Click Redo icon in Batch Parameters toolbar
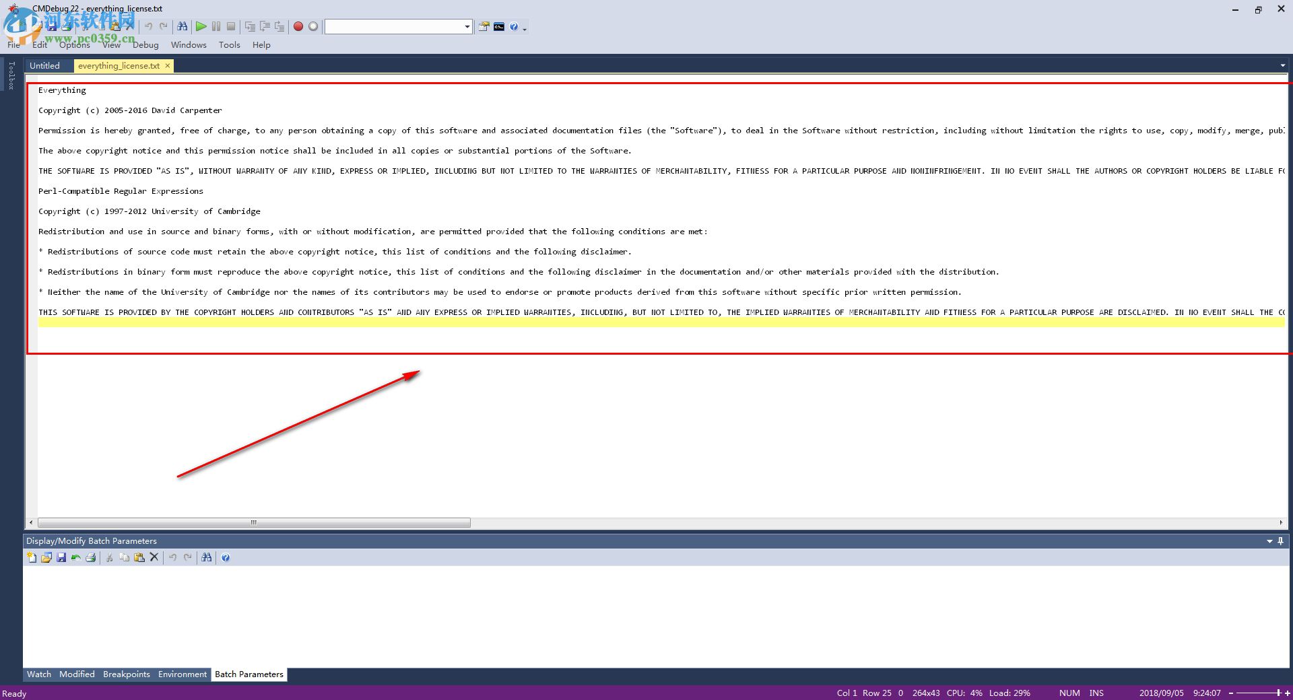This screenshot has height=700, width=1293. coord(188,557)
